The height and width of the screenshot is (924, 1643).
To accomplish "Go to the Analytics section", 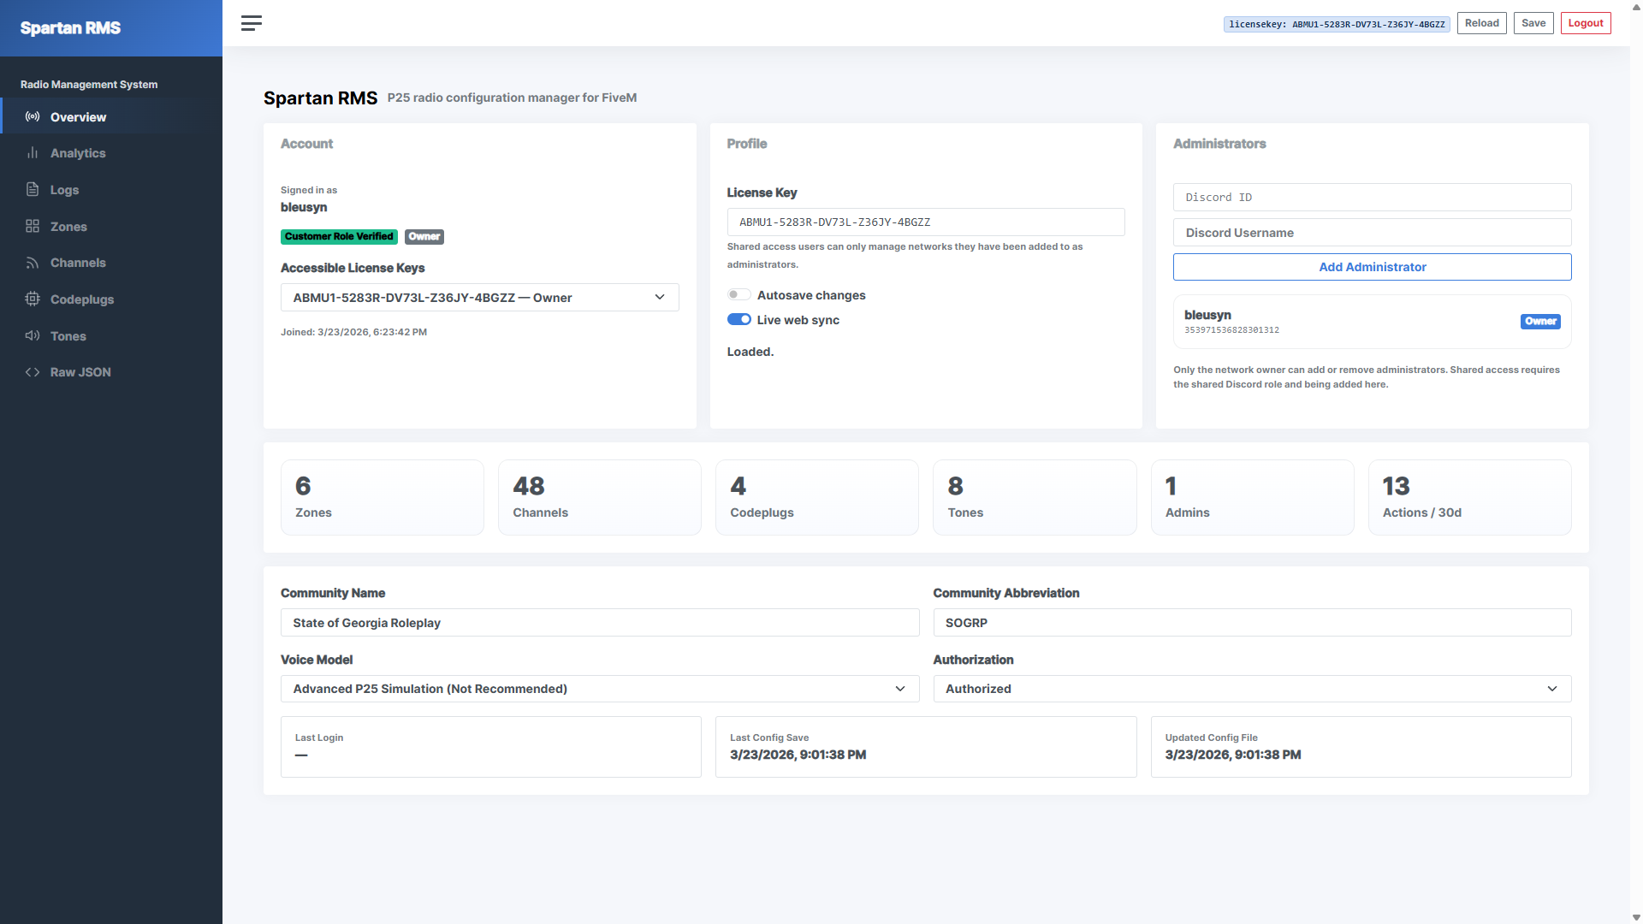I will tap(78, 153).
